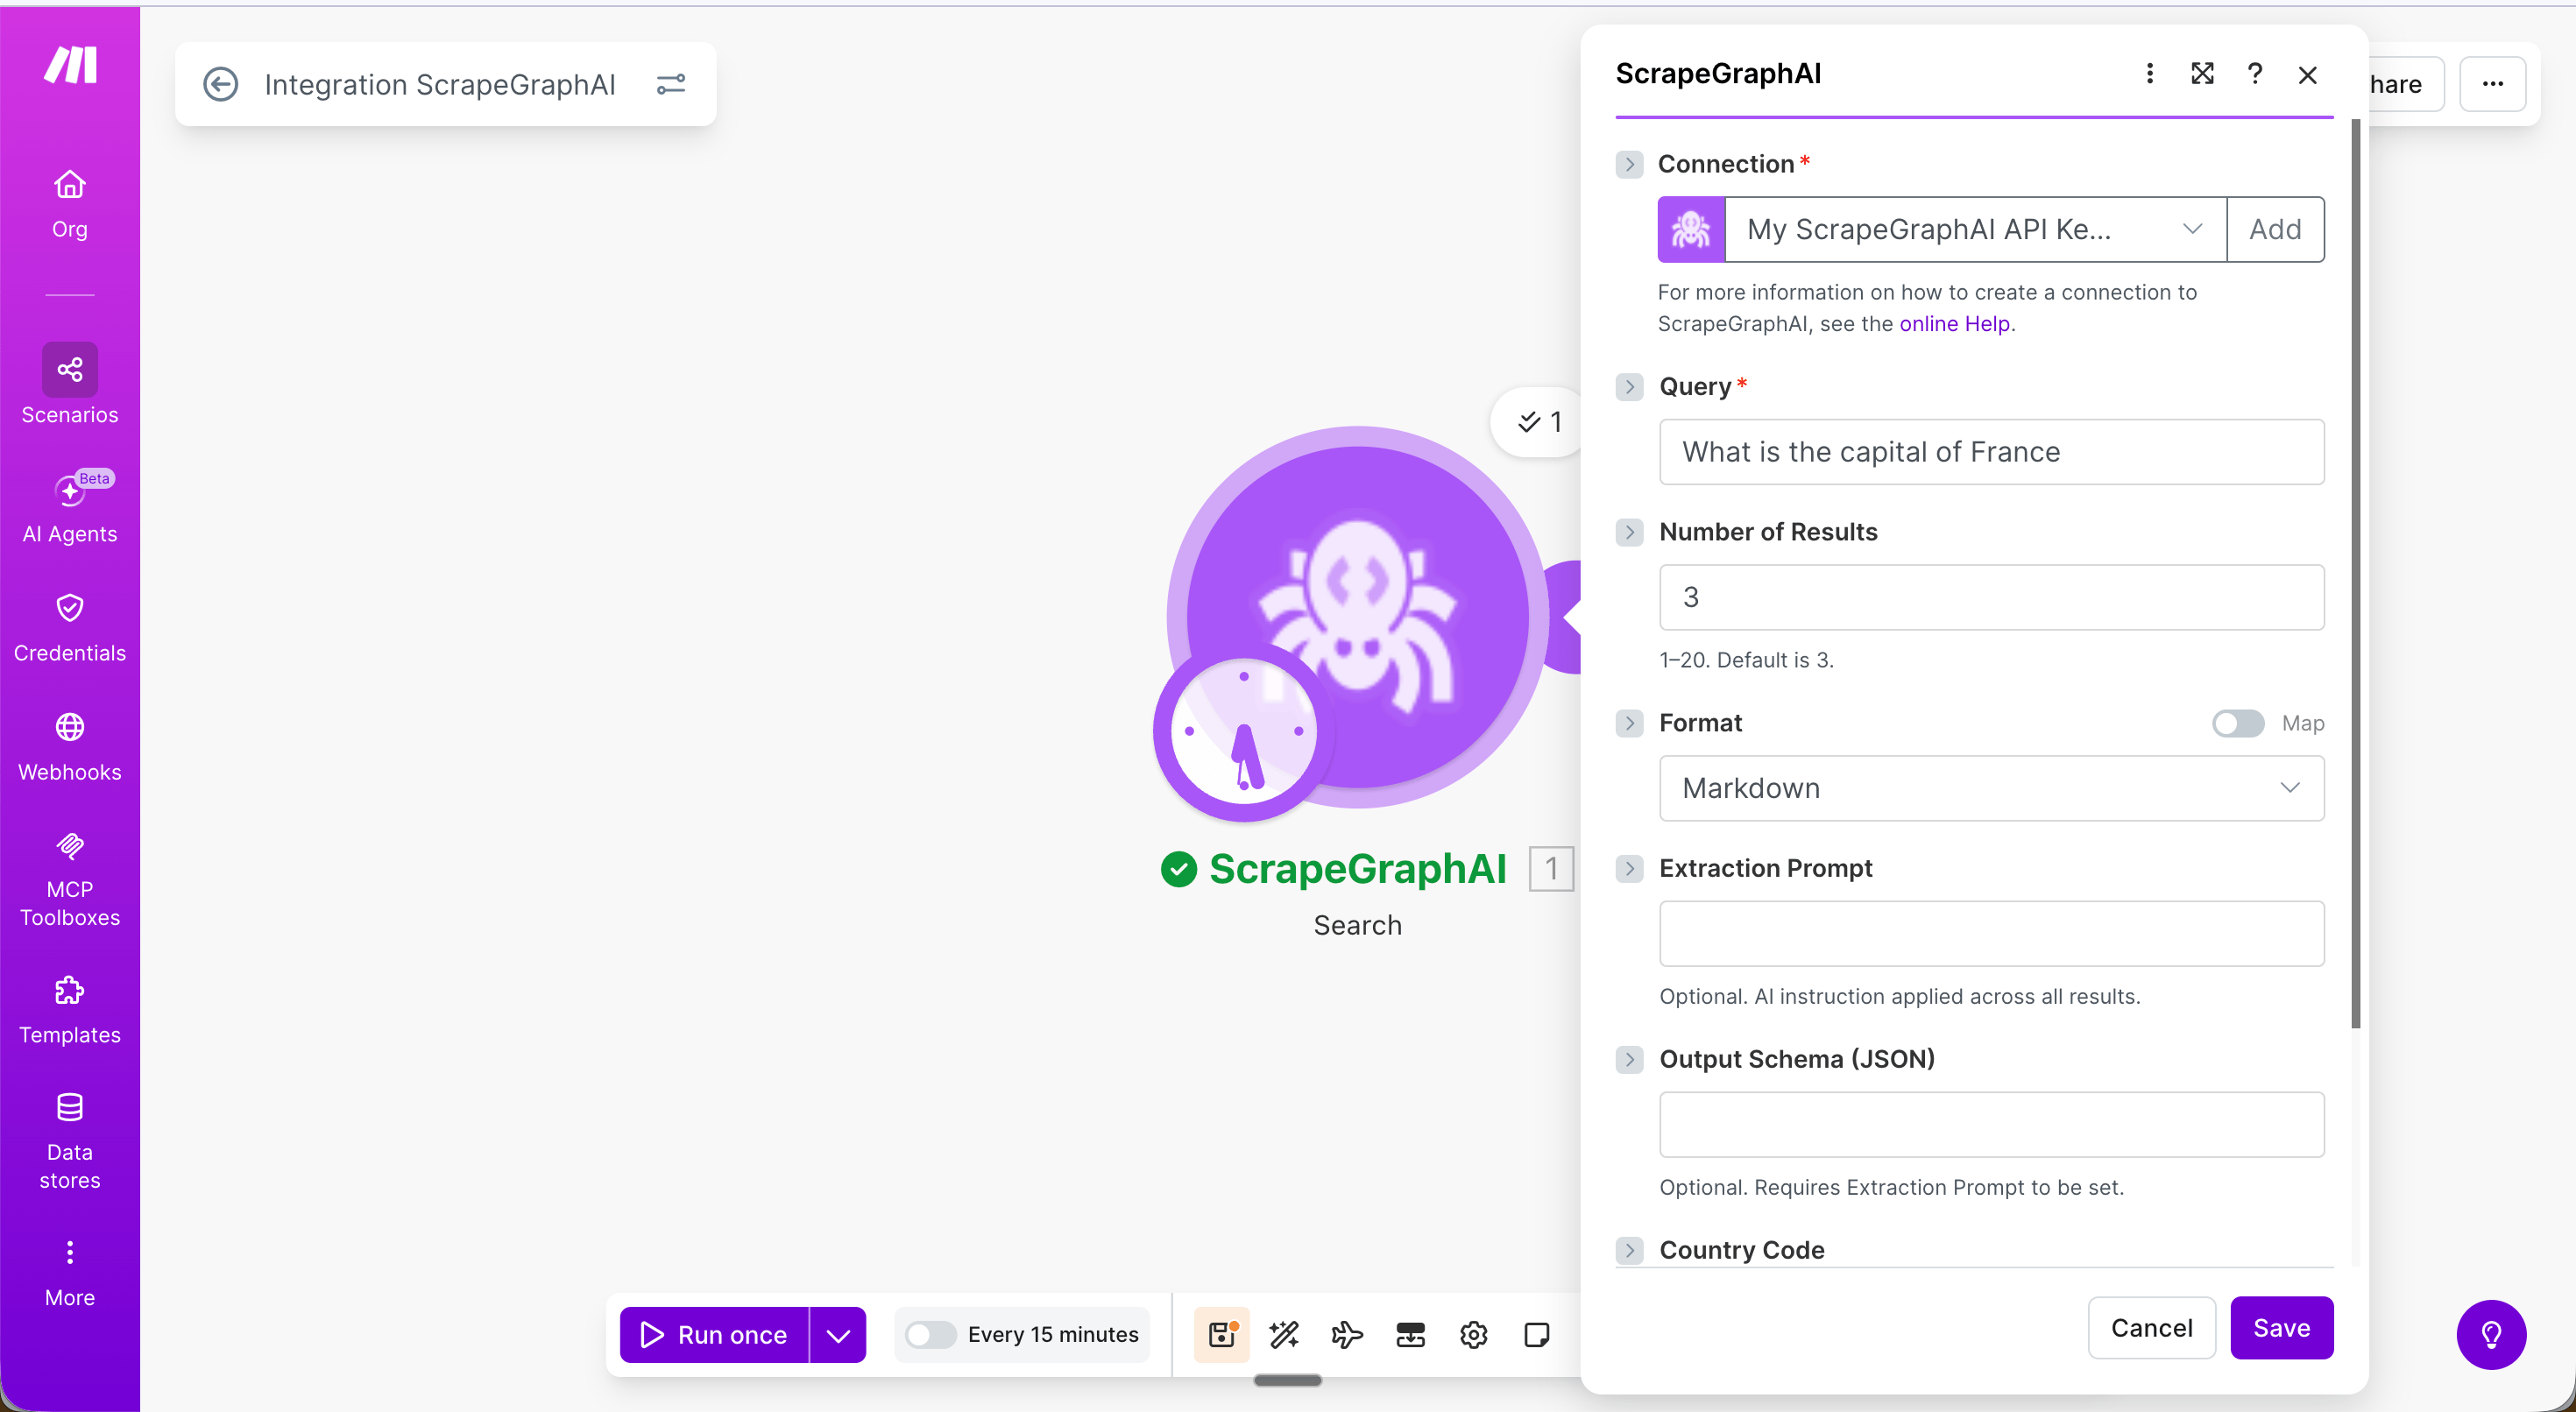Click the module number 1 badge
The image size is (2576, 1412).
point(1550,868)
